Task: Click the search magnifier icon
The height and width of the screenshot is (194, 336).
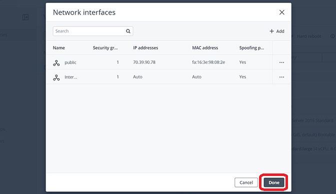Action: [128, 31]
